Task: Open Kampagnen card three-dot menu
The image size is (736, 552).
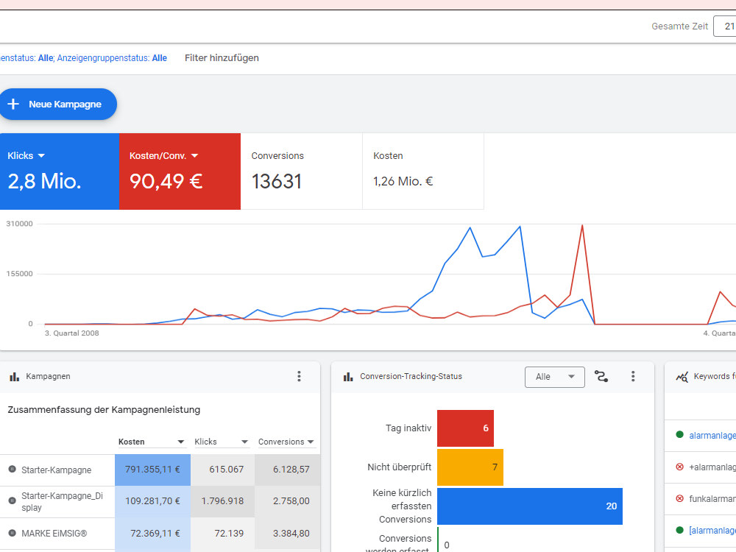Action: pos(299,376)
